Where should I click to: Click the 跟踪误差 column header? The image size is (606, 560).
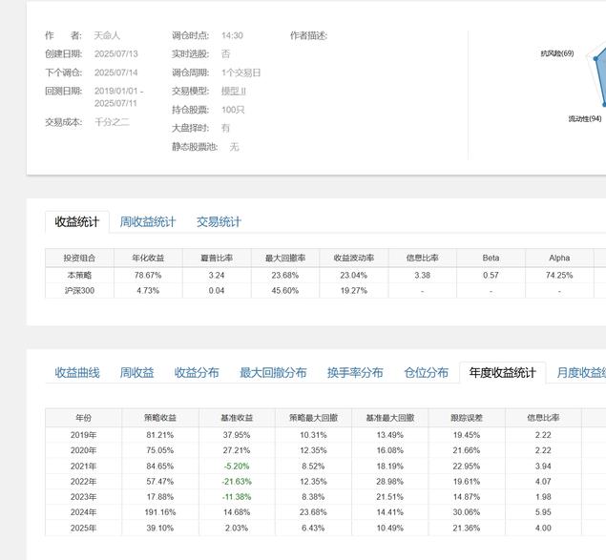(x=467, y=418)
